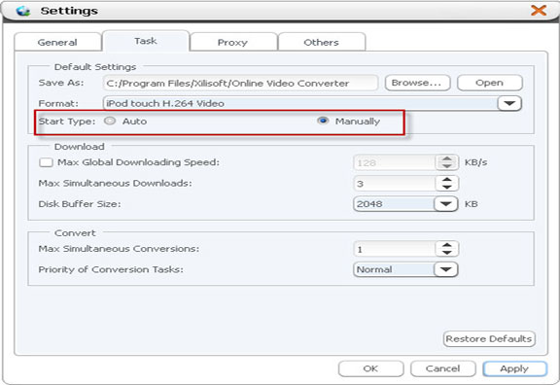Open the Proxy tab
This screenshot has height=385, width=560.
pyautogui.click(x=233, y=42)
